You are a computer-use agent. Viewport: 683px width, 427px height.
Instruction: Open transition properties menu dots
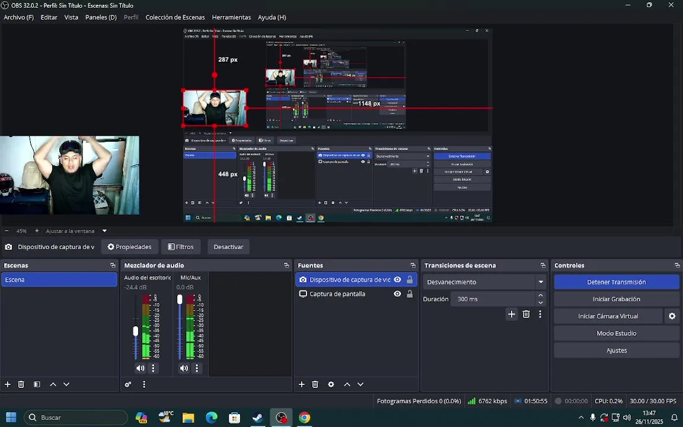point(540,314)
